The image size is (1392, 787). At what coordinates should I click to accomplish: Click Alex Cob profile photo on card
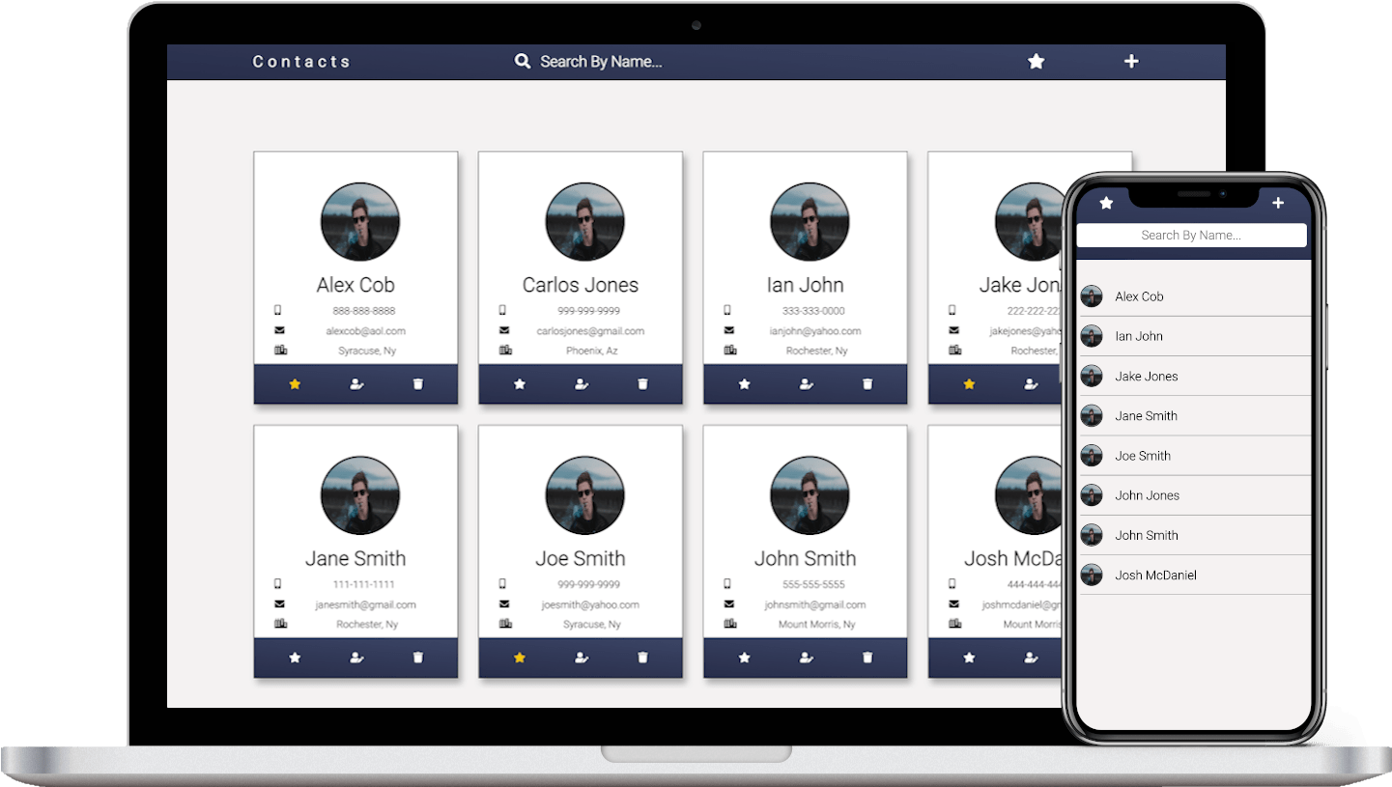tap(360, 222)
